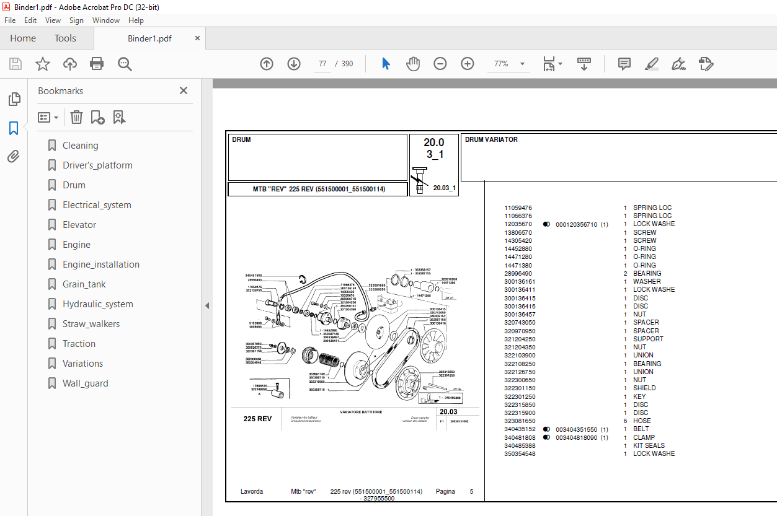Toggle the bookmarks panel ribbon icon

[14, 128]
